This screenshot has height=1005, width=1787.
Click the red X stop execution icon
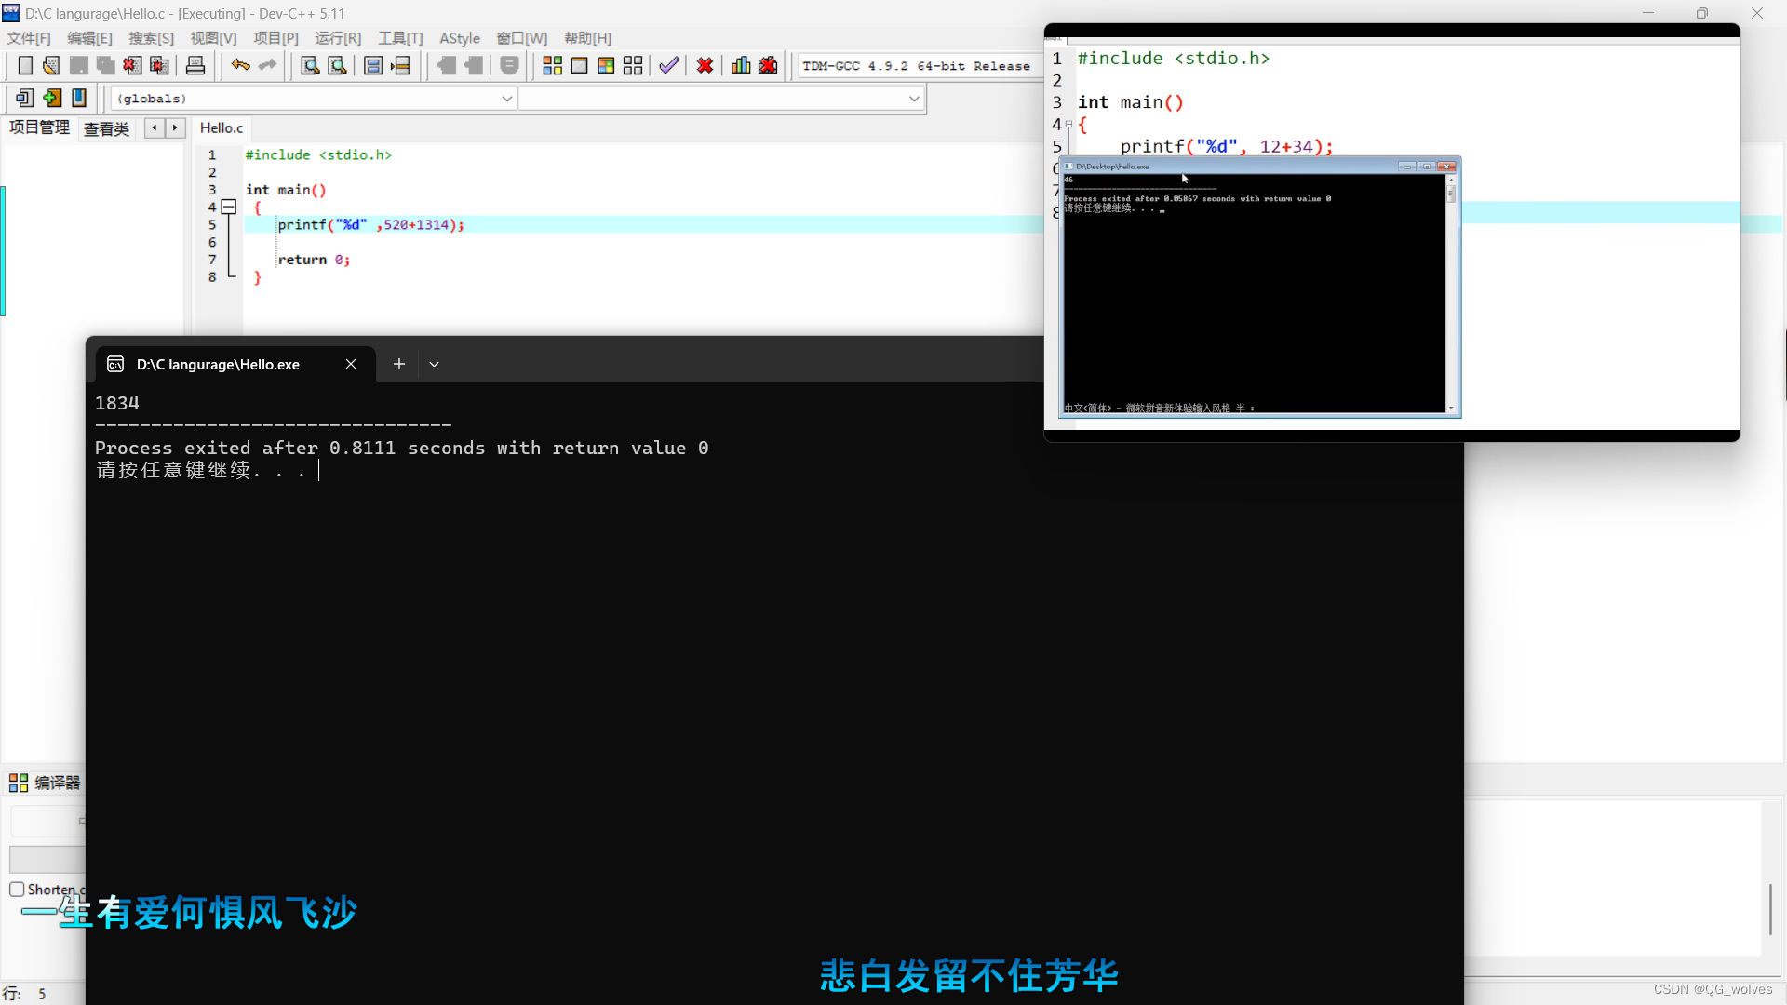click(x=705, y=66)
